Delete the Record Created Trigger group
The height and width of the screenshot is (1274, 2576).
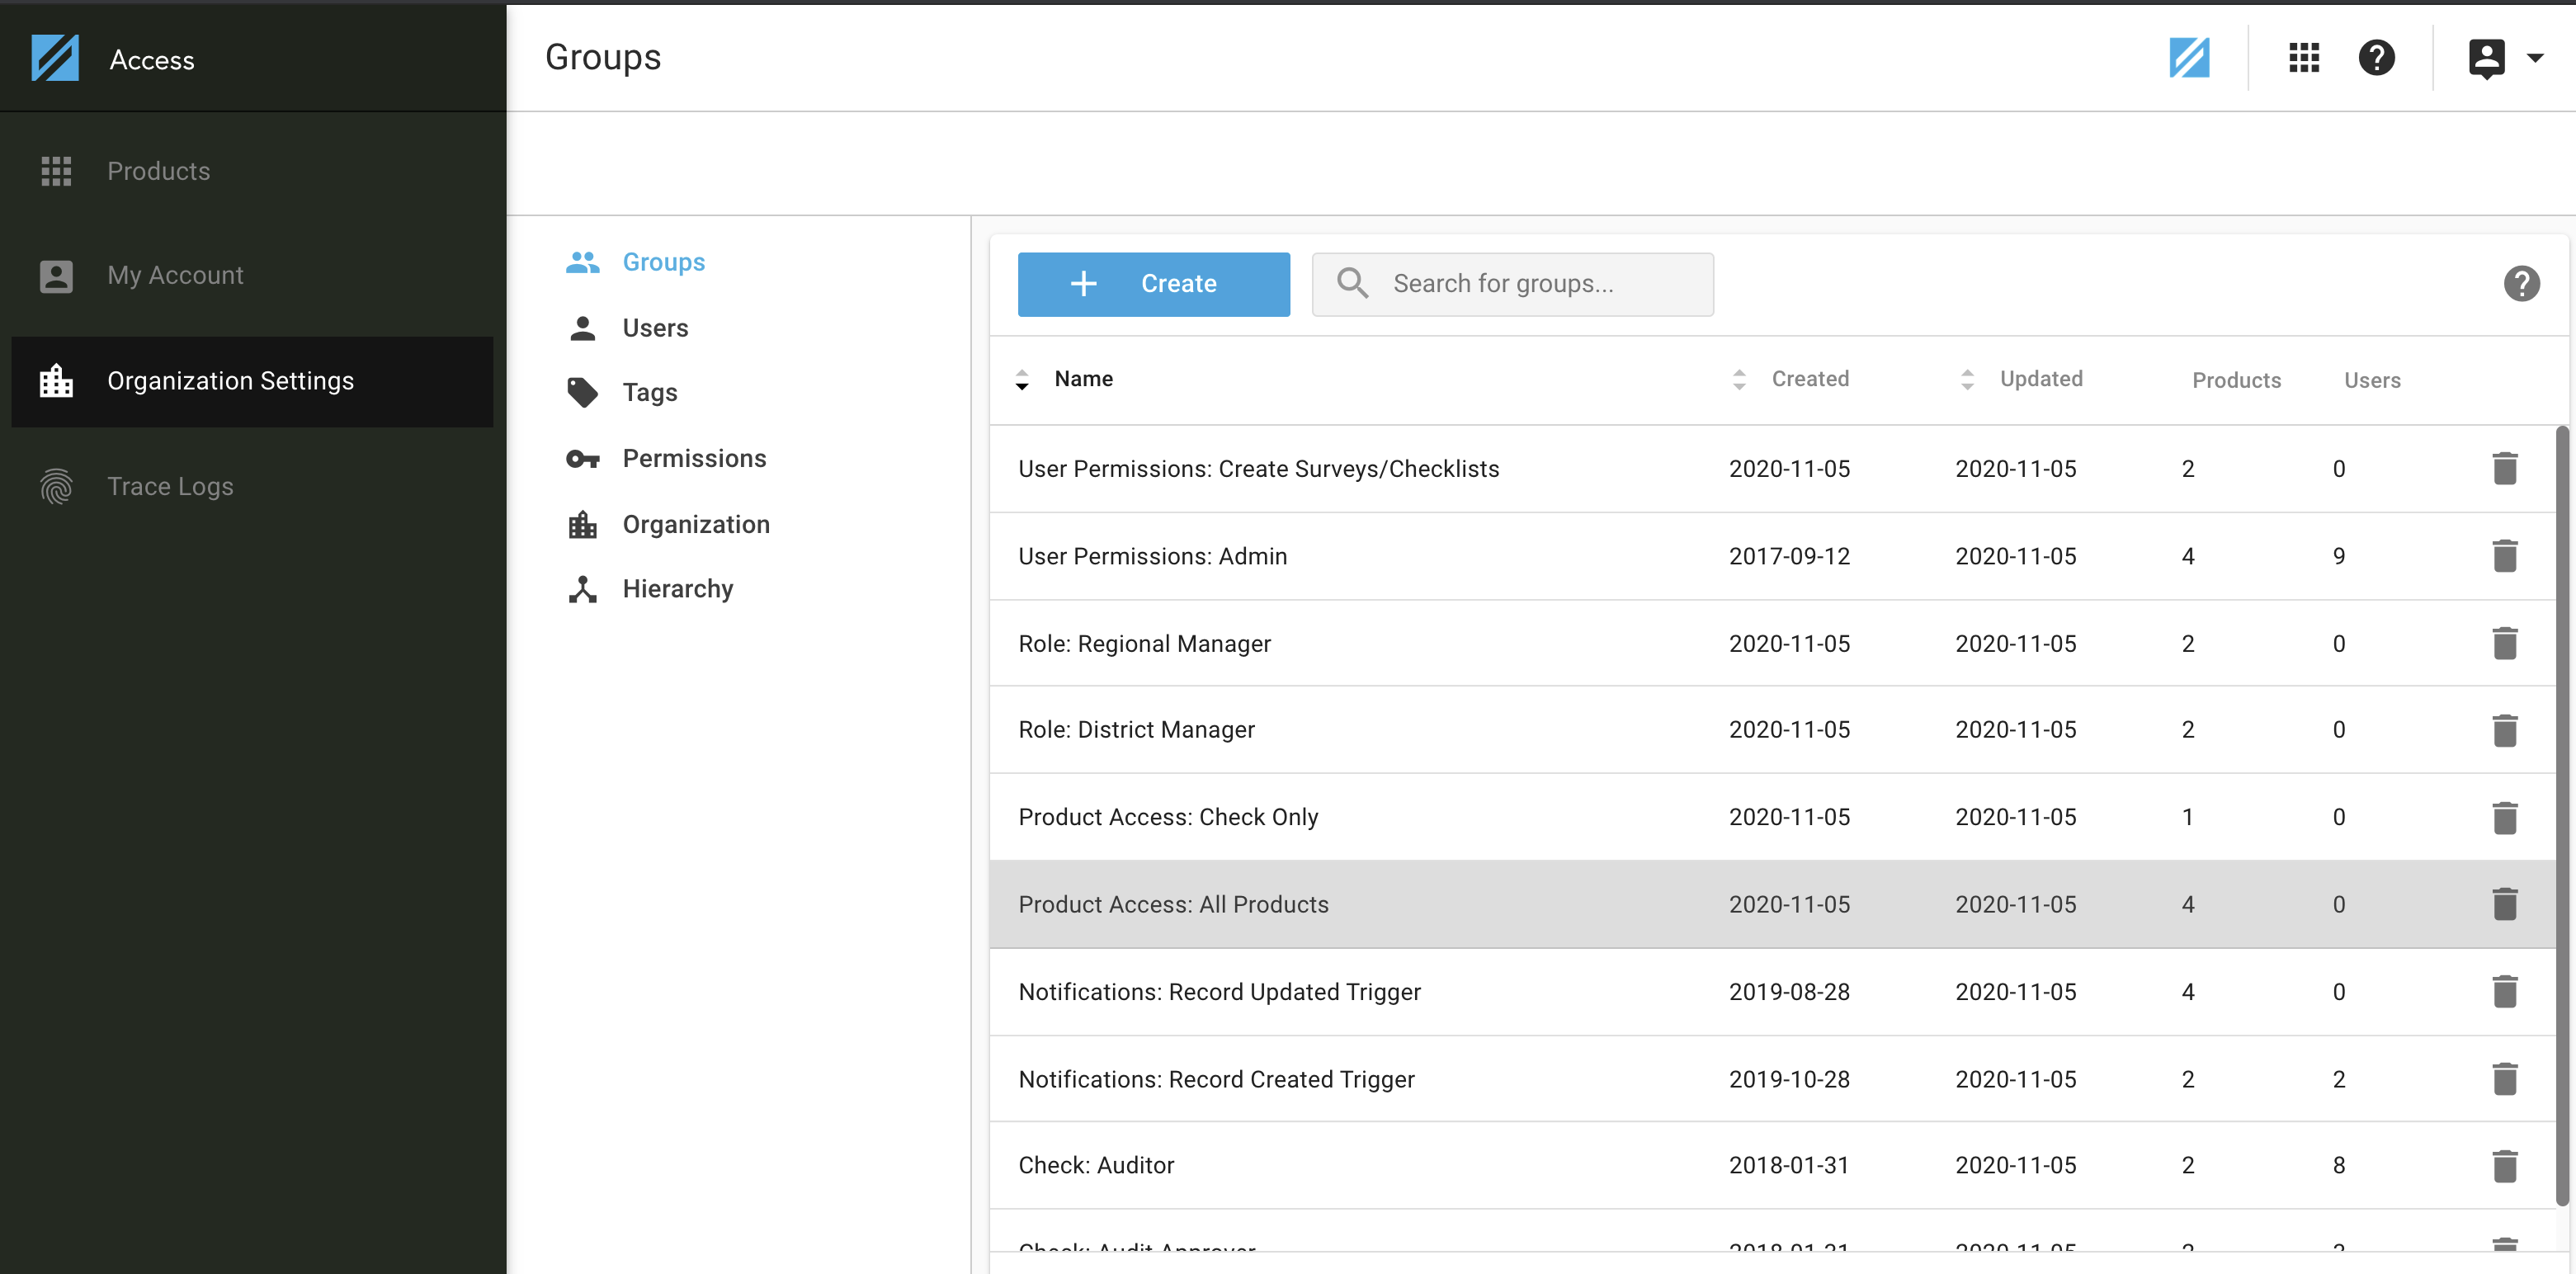pos(2504,1079)
